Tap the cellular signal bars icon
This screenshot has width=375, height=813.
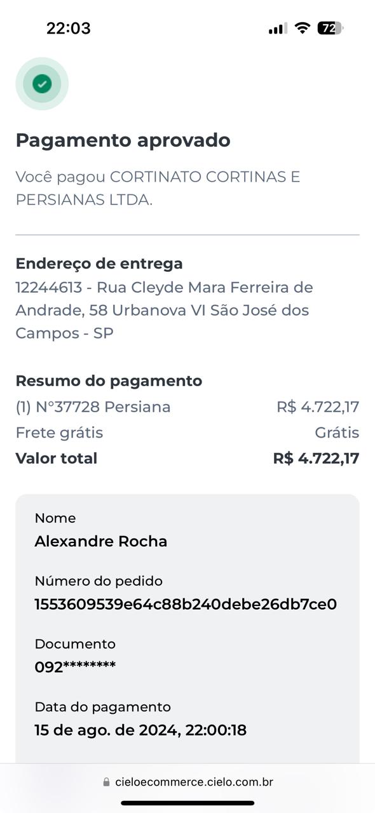point(278,28)
